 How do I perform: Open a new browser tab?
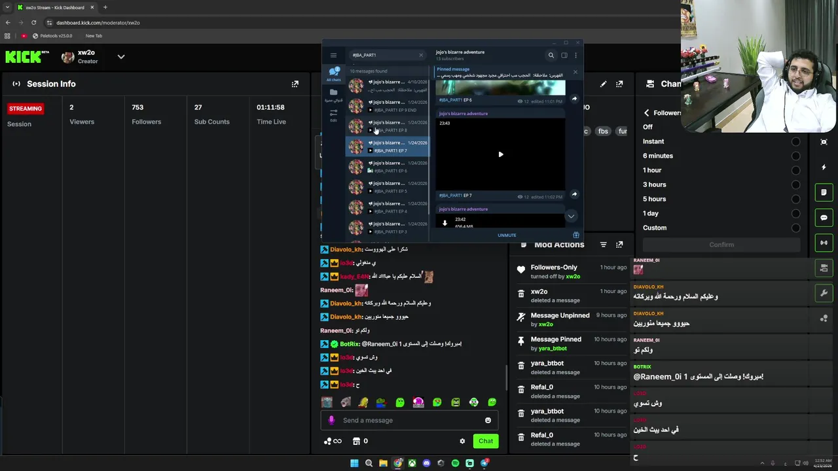pyautogui.click(x=105, y=7)
